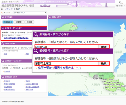Screen dimensions: 126x105
Task: Select 久御山町 on the map
Action: tap(104, 80)
